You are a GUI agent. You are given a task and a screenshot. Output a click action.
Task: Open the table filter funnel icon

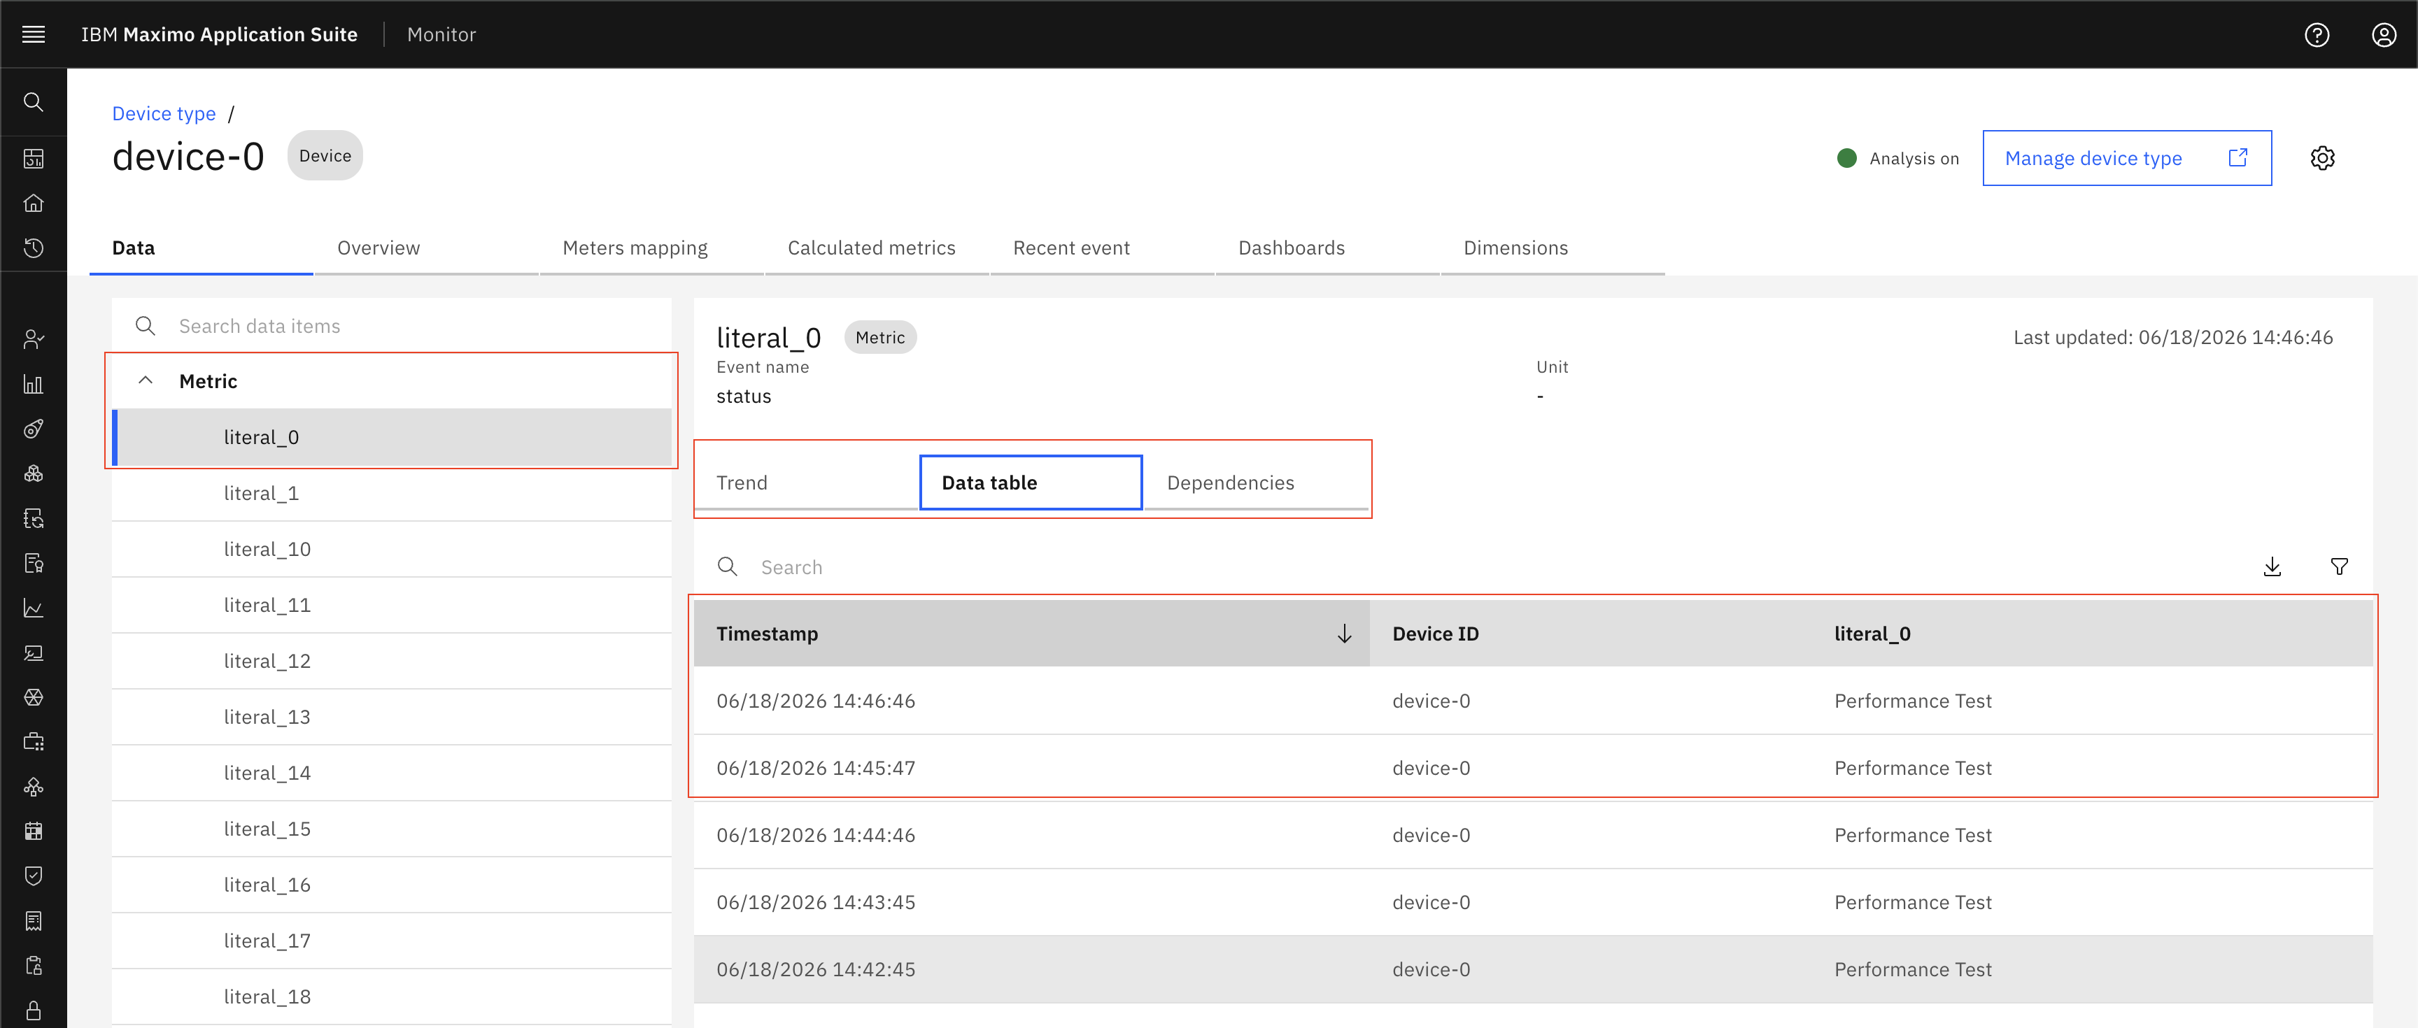(2339, 566)
